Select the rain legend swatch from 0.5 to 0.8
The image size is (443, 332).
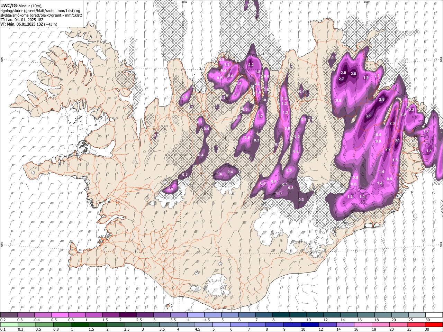pyautogui.click(x=44, y=324)
